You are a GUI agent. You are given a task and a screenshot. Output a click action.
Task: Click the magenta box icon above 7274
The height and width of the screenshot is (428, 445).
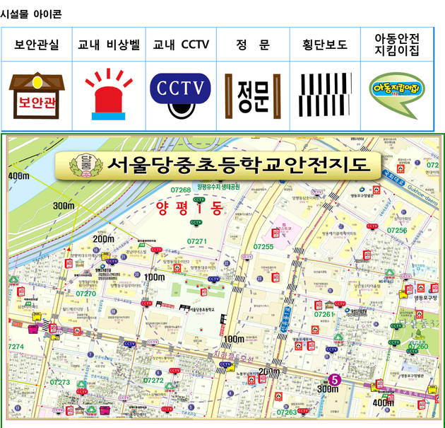[x=33, y=329]
